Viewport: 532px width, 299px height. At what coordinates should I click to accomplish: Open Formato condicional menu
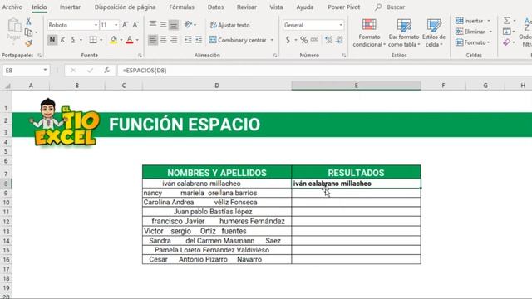369,32
